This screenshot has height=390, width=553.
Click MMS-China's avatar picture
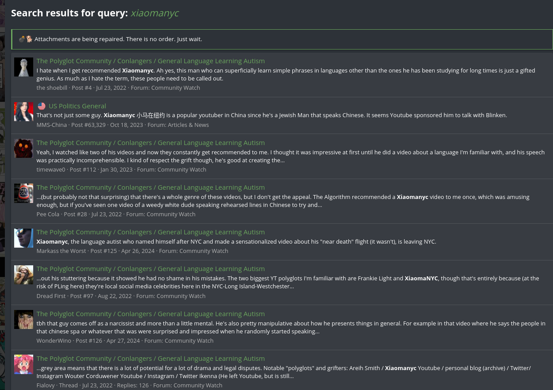tap(23, 112)
